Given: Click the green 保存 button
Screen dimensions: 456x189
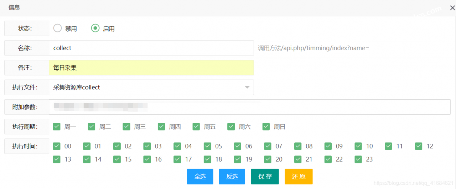Looking at the screenshot, I should pos(265,177).
